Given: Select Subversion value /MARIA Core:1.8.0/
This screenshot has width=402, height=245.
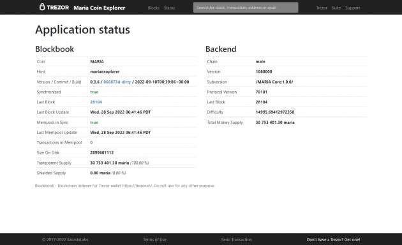Looking at the screenshot, I should coord(274,82).
